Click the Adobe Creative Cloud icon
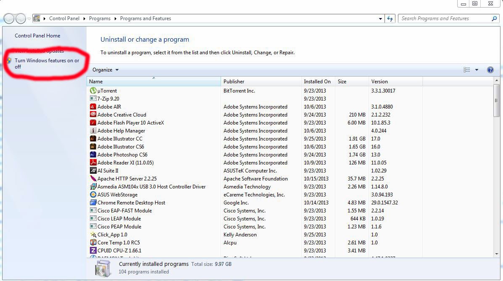The height and width of the screenshot is (281, 503). (93, 115)
